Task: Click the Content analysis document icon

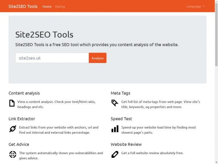Action: click(12, 103)
